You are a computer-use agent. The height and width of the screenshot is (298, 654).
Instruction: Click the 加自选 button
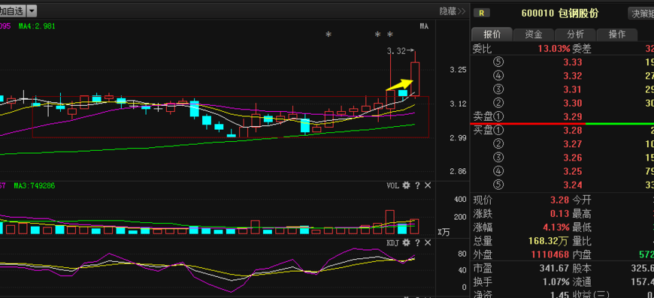(x=13, y=11)
